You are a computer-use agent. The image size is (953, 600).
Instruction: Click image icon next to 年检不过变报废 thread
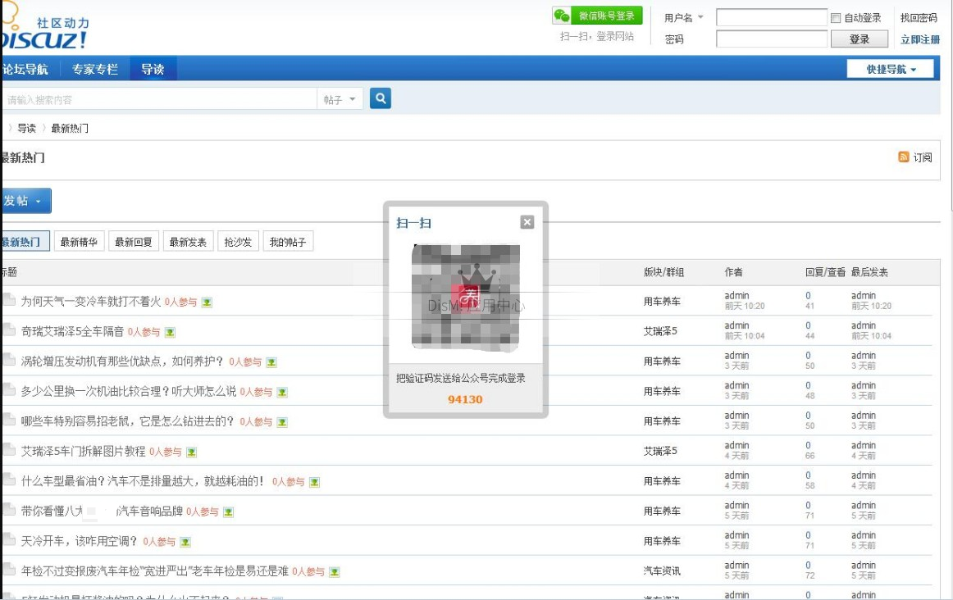335,572
